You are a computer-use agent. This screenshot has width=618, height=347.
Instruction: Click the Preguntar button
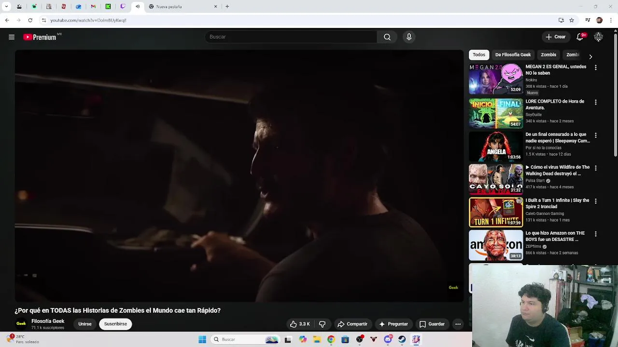click(393, 324)
